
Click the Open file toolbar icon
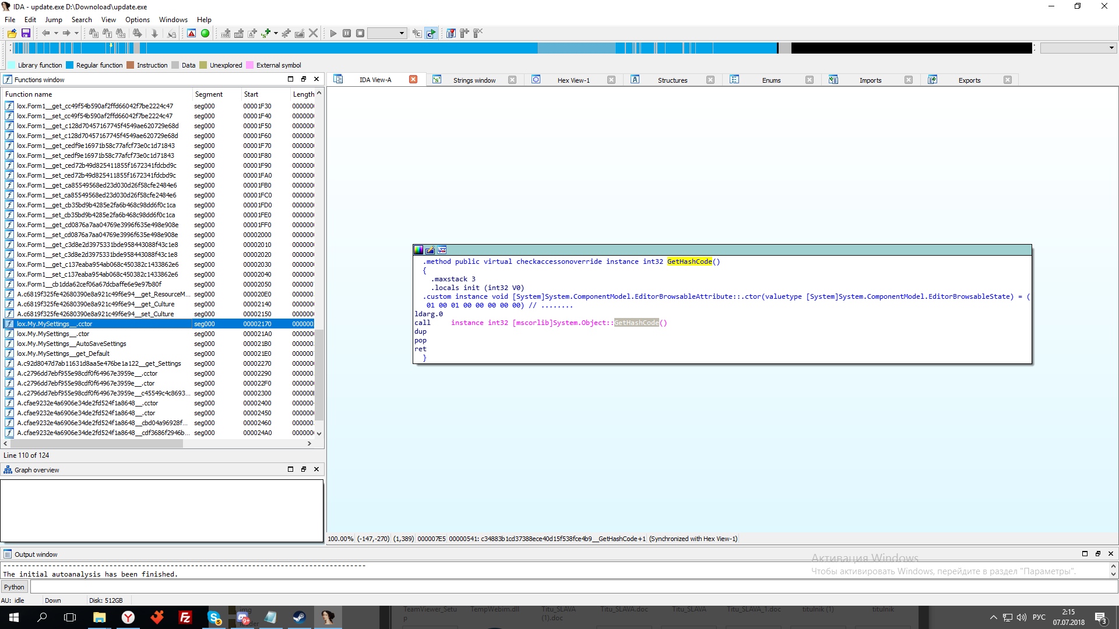tap(12, 33)
